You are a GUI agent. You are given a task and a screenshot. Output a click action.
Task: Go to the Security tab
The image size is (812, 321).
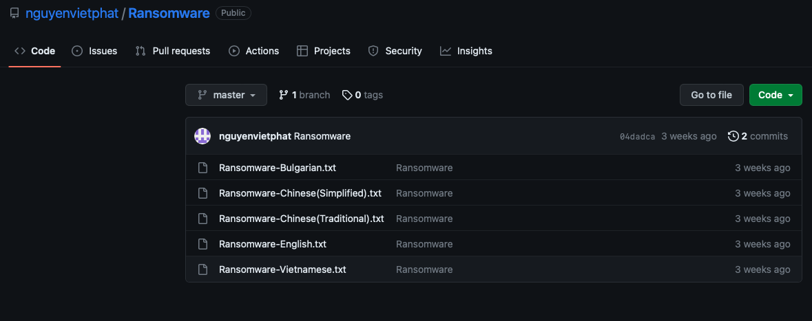[x=395, y=51]
